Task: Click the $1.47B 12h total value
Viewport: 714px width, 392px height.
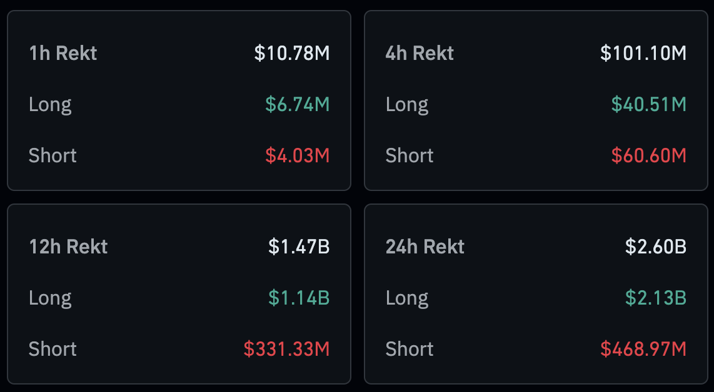Action: click(x=299, y=247)
